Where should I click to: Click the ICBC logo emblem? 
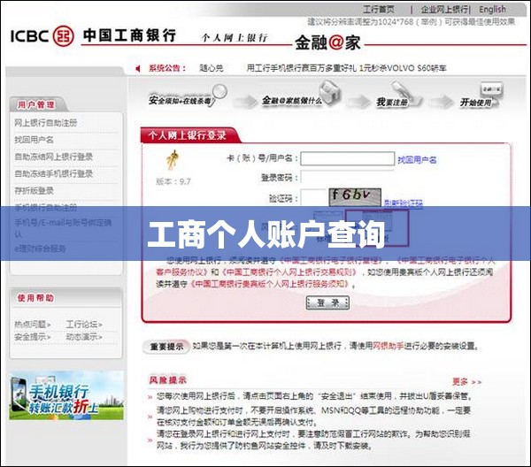[63, 35]
